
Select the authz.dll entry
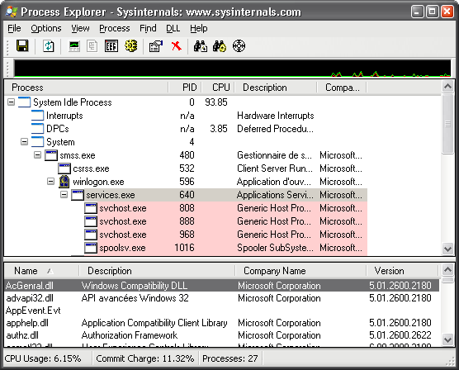pyautogui.click(x=222, y=335)
